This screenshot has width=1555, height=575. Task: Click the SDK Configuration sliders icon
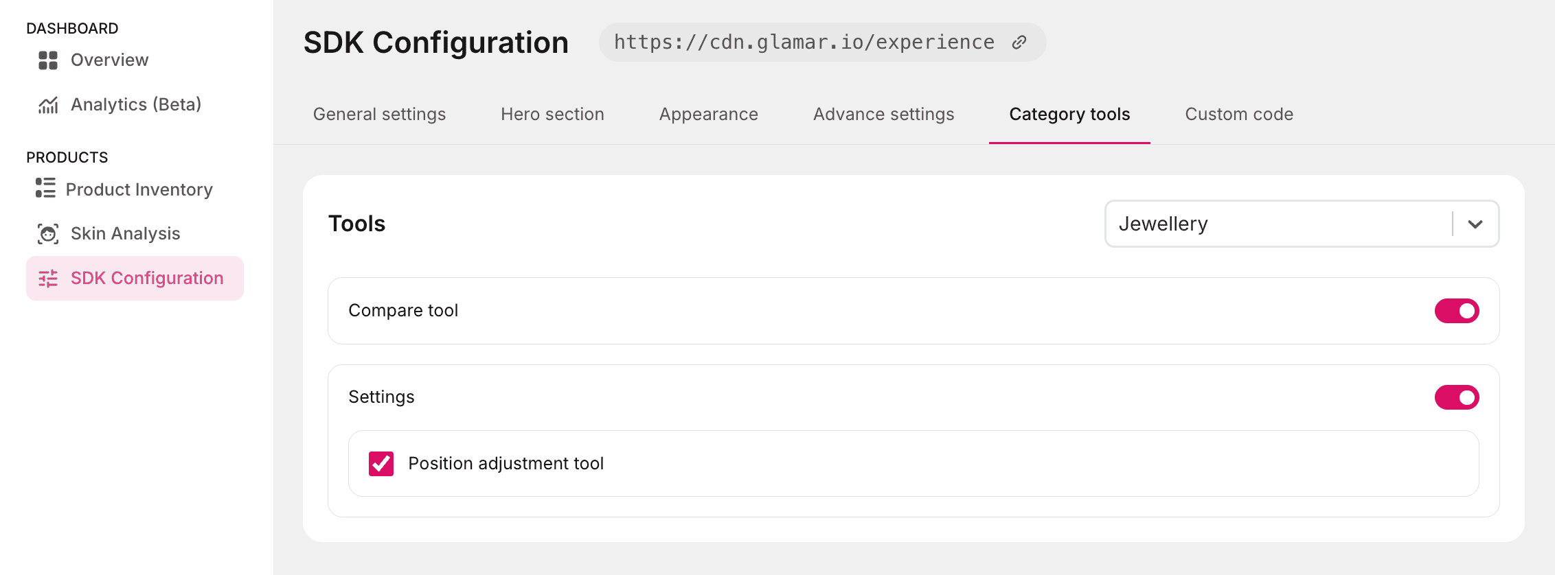click(x=48, y=279)
